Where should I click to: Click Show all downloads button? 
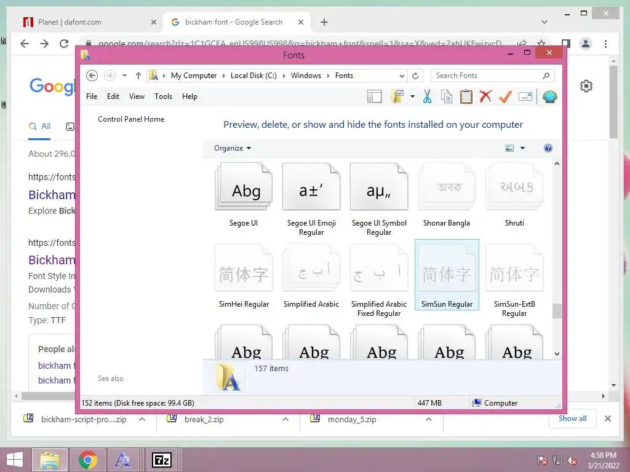click(573, 419)
